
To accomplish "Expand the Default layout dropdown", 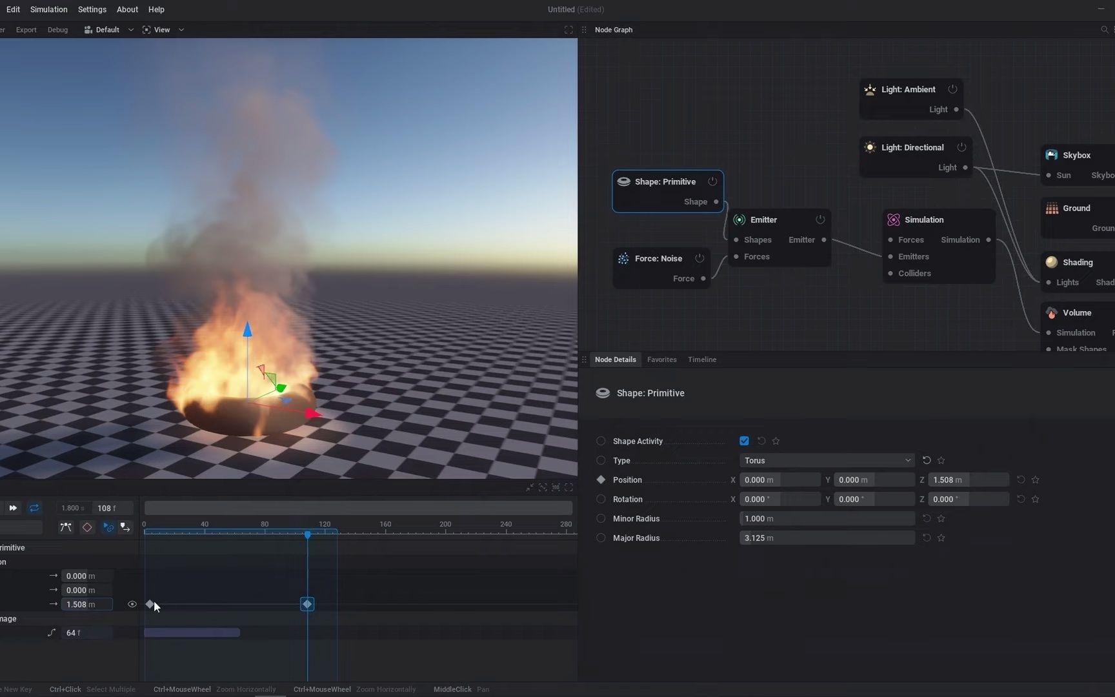I will tap(108, 30).
